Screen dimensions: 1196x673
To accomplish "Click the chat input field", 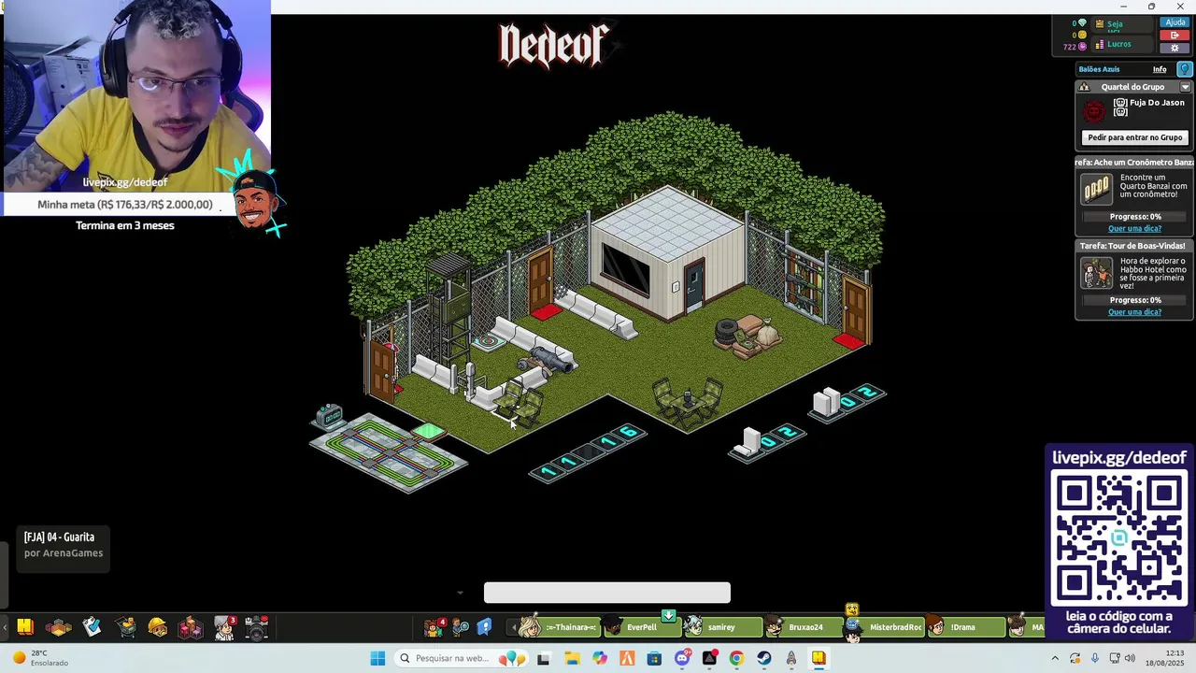I will click(607, 593).
